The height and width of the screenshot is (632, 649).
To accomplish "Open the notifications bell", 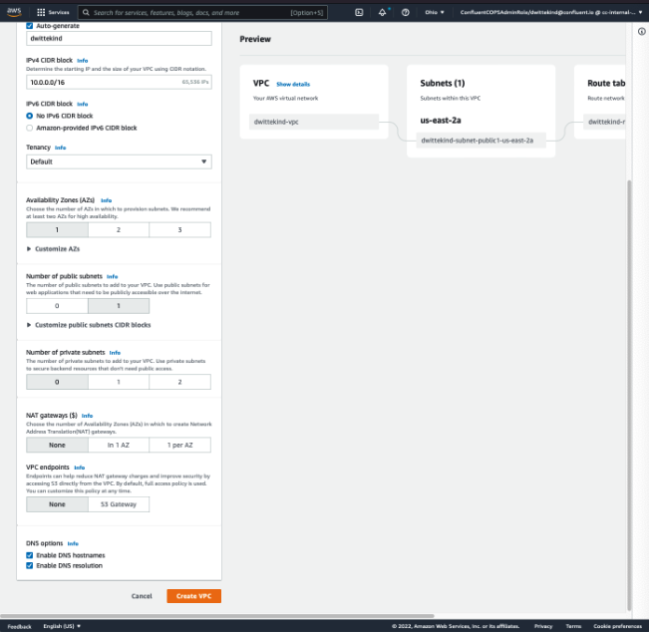I will (382, 12).
